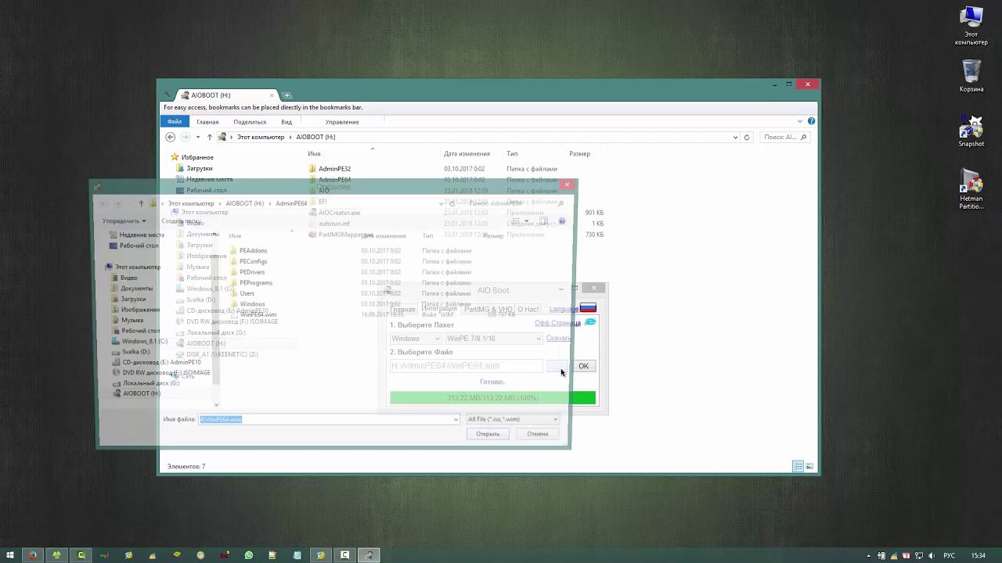Switch to Вид ribbon tab in Explorer
The image size is (1002, 563).
287,122
